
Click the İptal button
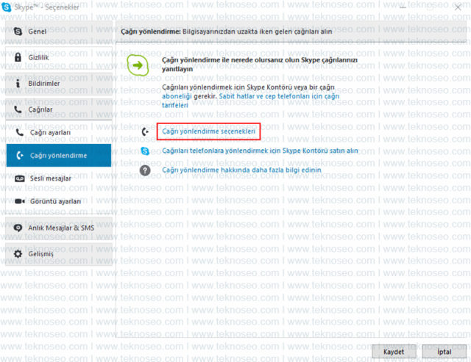pos(444,352)
